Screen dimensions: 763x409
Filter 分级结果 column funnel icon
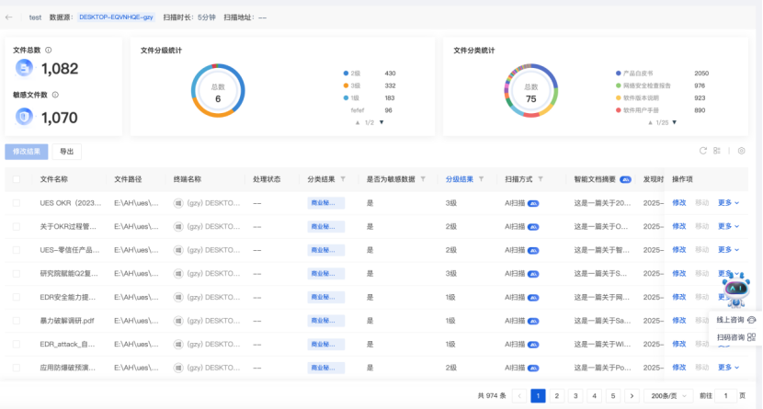482,179
